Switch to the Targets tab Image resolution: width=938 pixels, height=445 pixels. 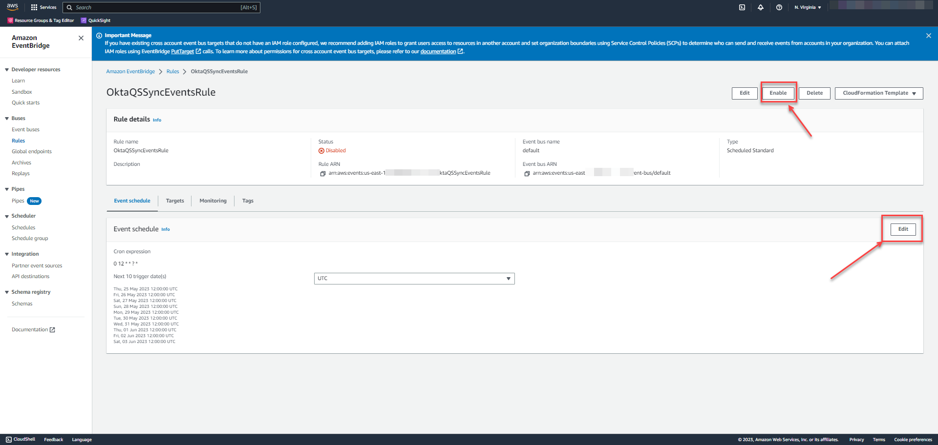[x=175, y=201]
